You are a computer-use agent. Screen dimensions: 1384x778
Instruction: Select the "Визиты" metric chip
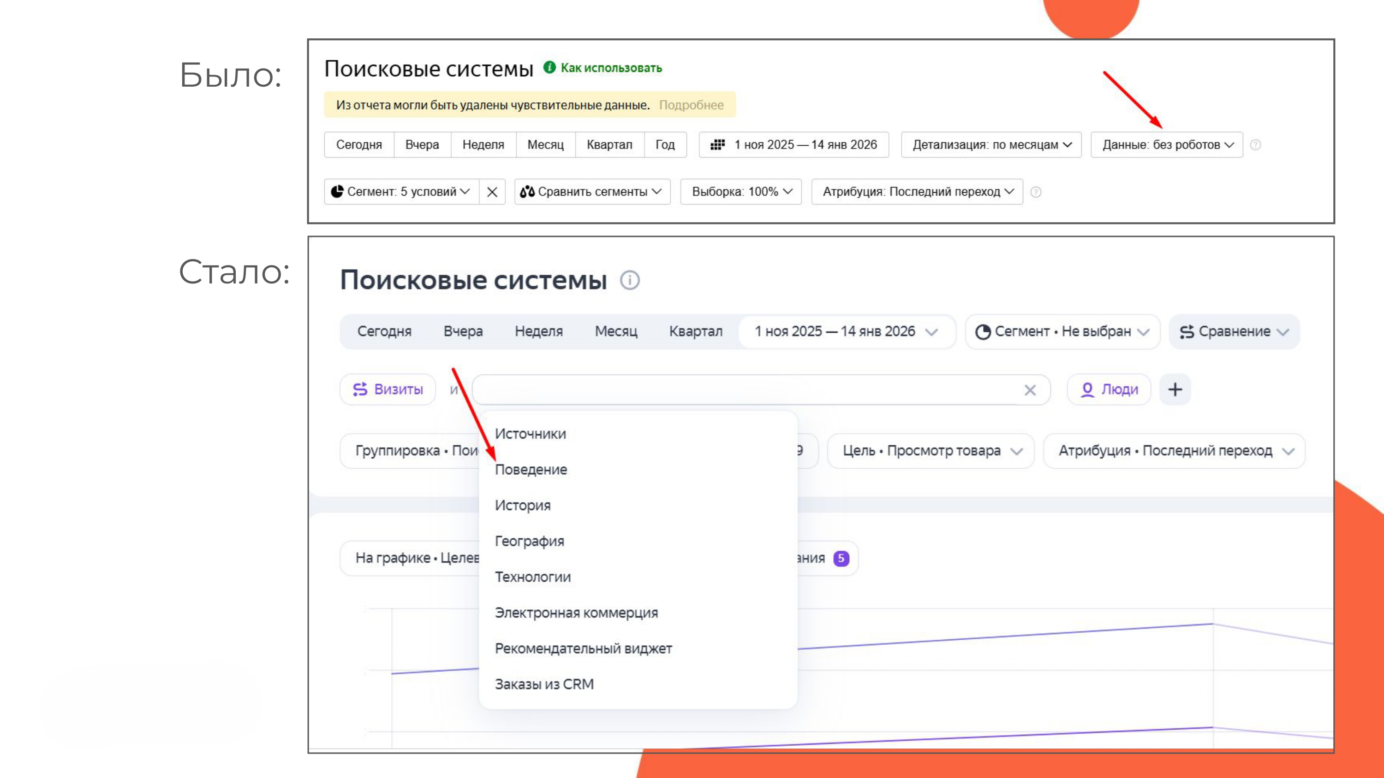click(x=388, y=390)
